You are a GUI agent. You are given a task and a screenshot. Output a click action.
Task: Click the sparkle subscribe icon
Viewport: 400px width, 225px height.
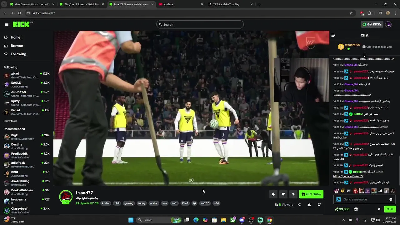[x=293, y=194]
